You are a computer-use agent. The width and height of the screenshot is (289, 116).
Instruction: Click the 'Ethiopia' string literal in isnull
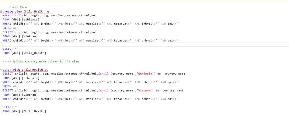(x=145, y=74)
